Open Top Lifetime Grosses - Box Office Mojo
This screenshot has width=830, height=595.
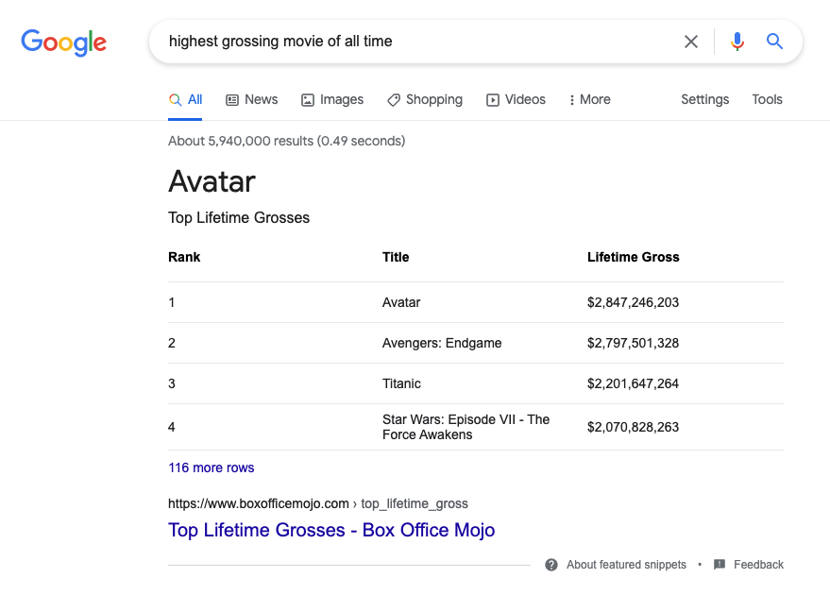[331, 530]
